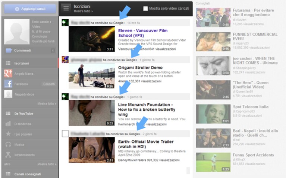The width and height of the screenshot is (286, 178).
Task: Expand the Mostra tutto dropdown under Iscrizioni
Action: click(83, 11)
